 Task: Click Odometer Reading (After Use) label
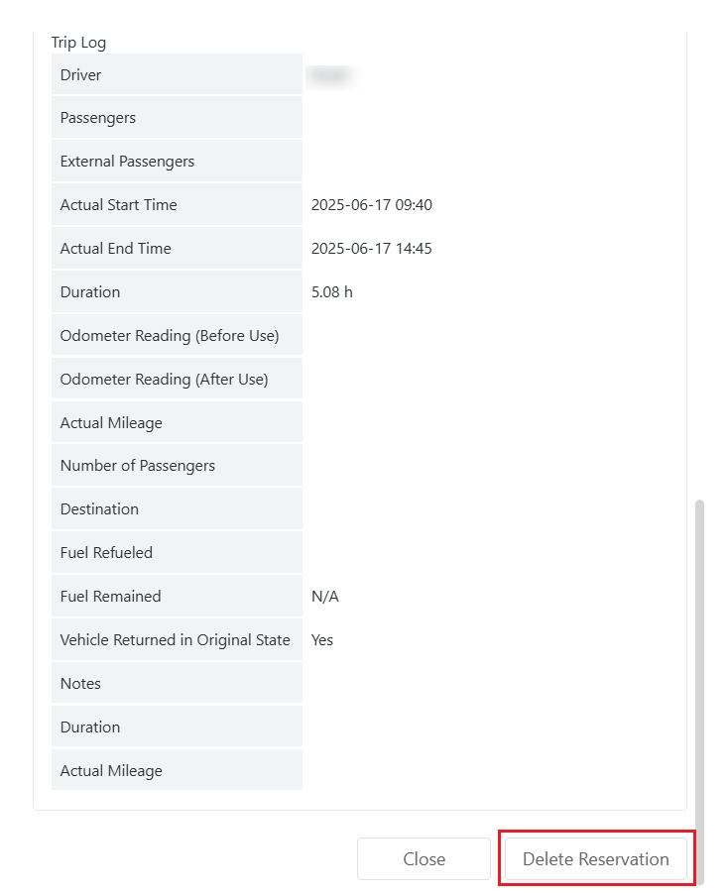164,380
